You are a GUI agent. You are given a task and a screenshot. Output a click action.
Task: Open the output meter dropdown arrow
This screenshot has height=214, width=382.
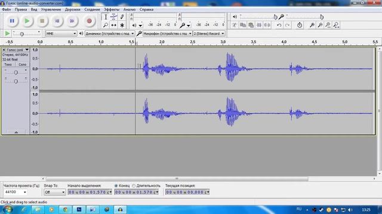click(x=141, y=26)
